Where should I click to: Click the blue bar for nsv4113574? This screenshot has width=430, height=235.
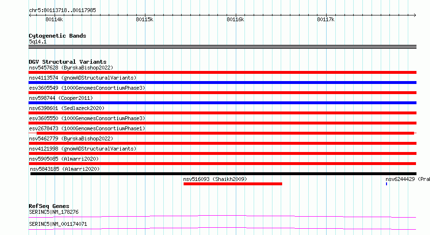coord(222,83)
